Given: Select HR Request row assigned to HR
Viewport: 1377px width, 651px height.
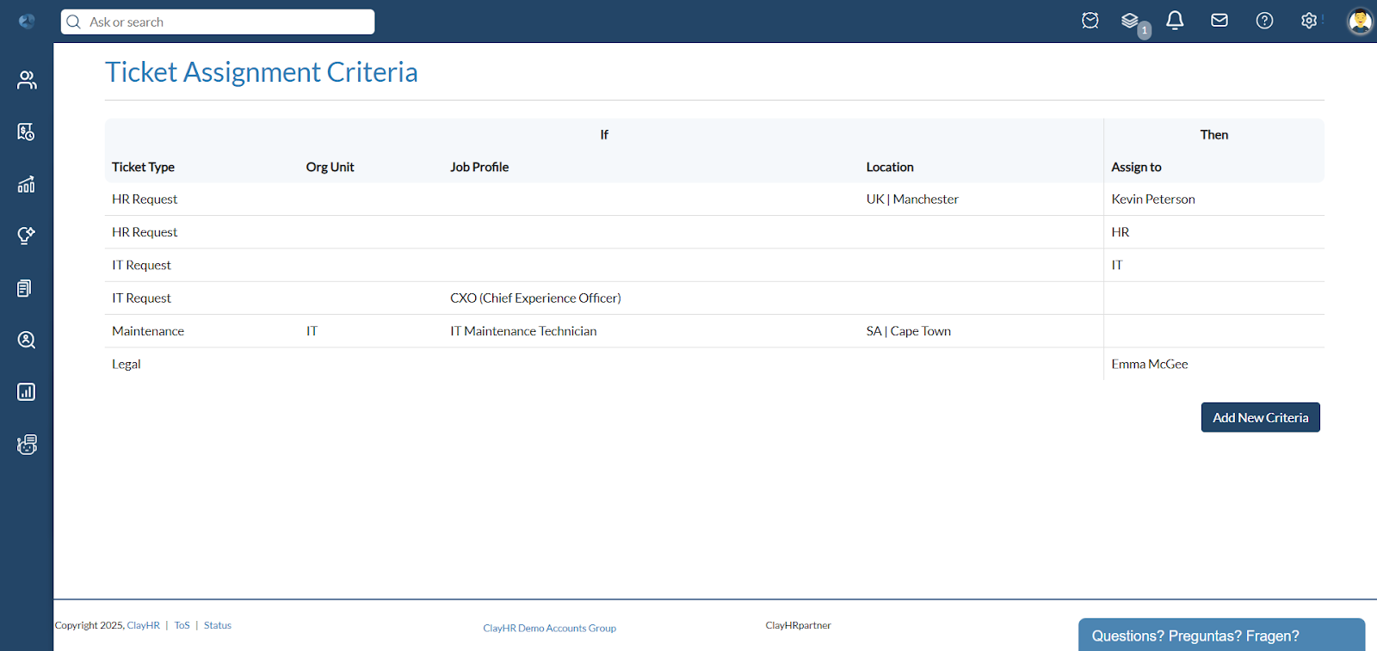Looking at the screenshot, I should coord(714,232).
